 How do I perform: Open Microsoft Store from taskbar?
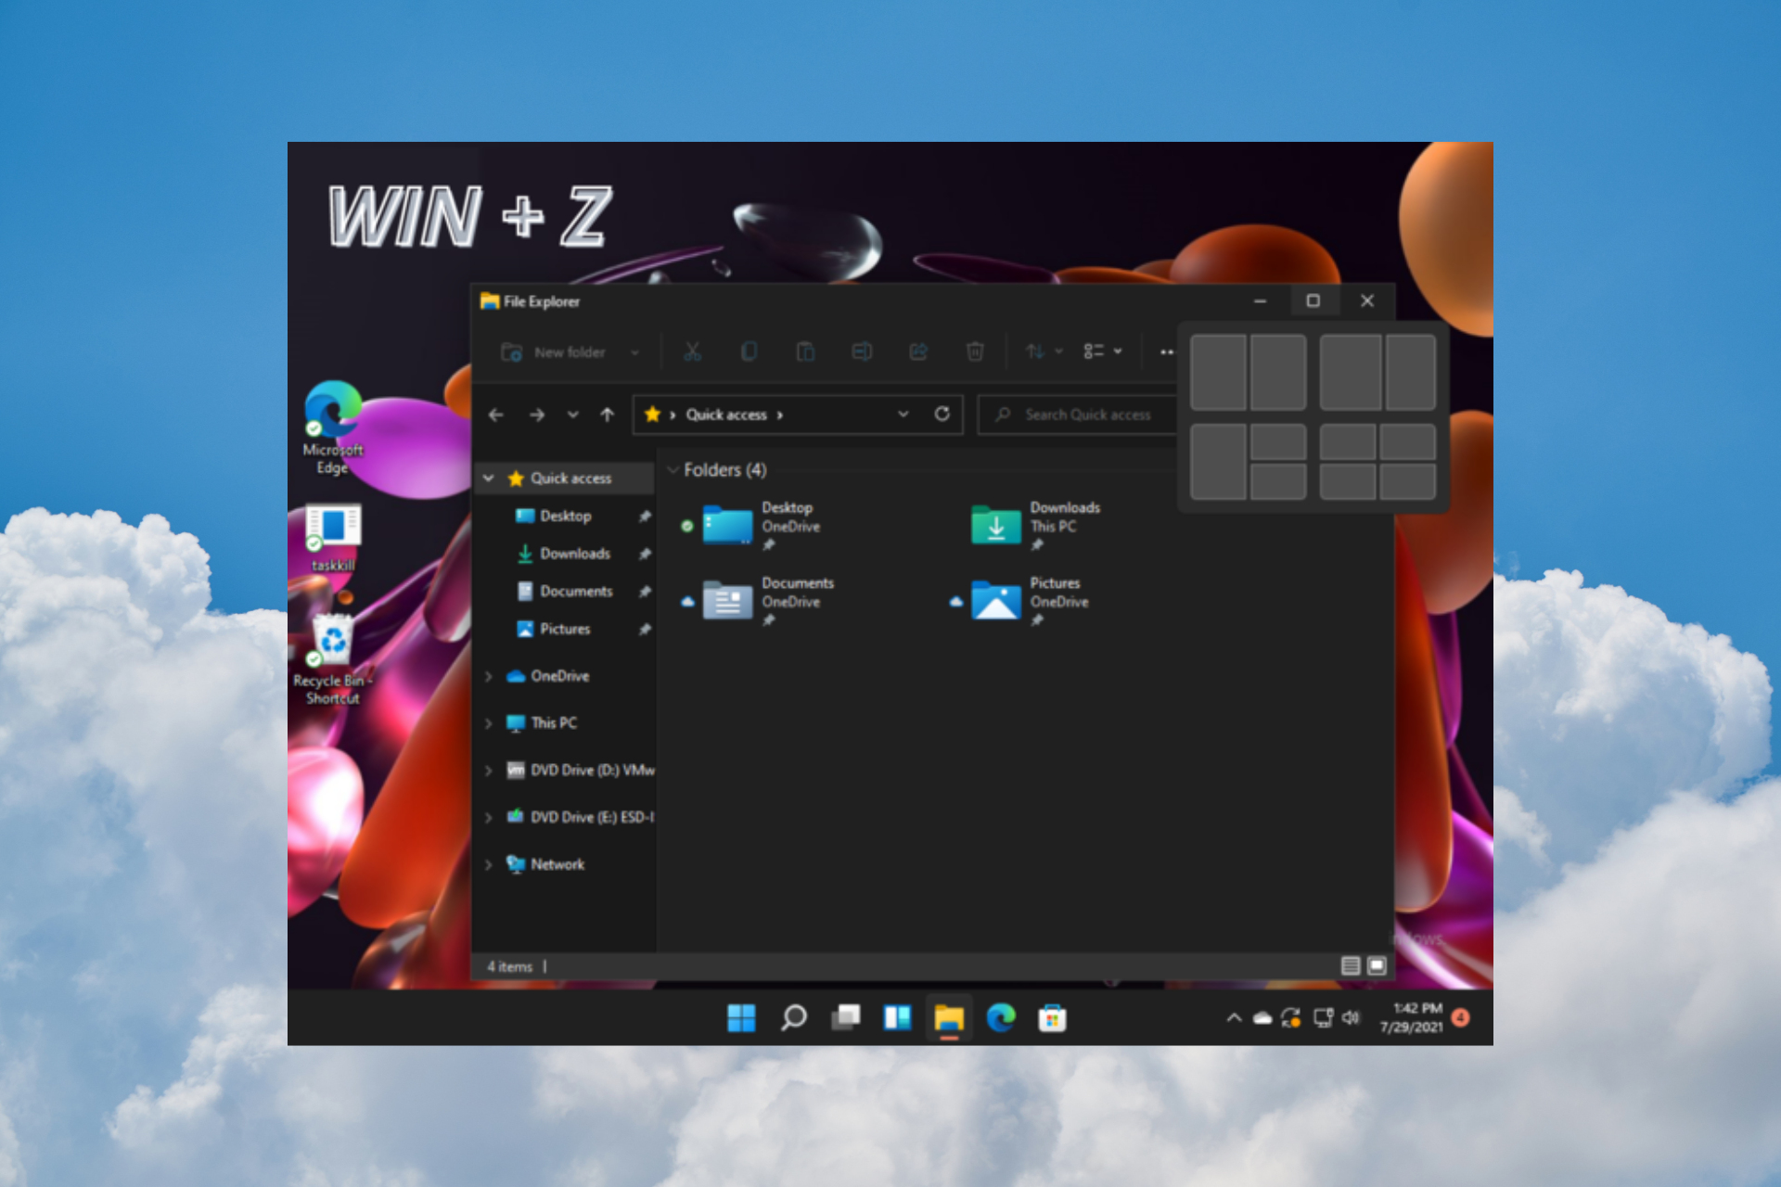[x=1052, y=1018]
